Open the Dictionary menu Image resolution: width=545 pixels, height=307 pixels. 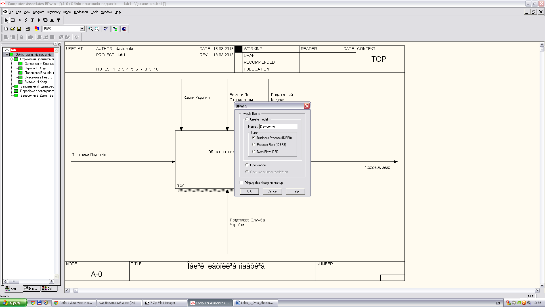54,12
